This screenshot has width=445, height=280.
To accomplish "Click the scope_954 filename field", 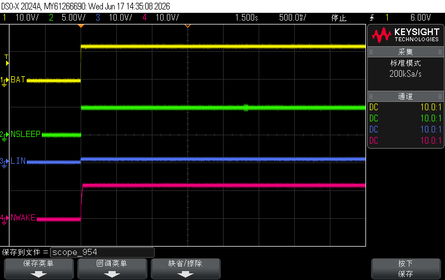I will tap(102, 252).
